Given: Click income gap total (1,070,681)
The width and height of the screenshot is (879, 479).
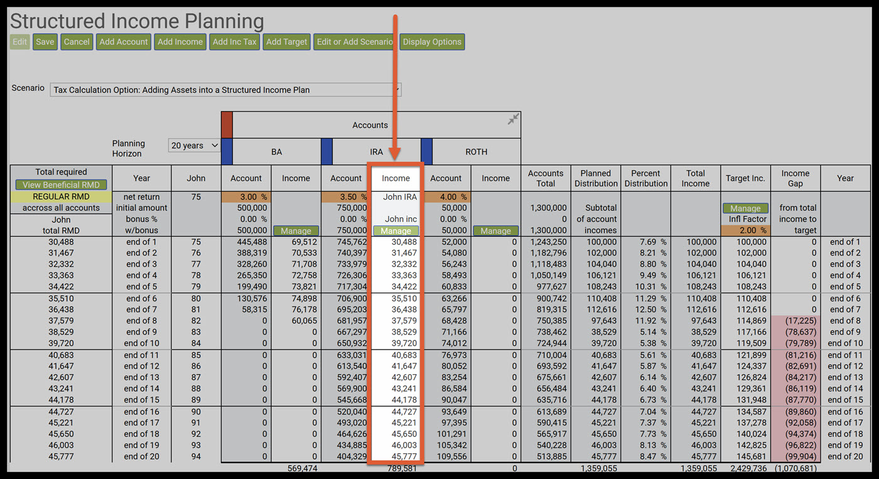Looking at the screenshot, I should click(795, 468).
